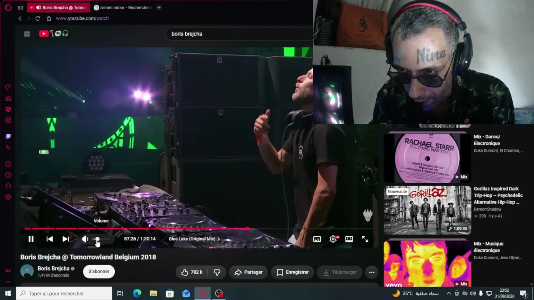534x300 pixels.
Task: Open the sidebar settings gear icon
Action: click(8, 197)
